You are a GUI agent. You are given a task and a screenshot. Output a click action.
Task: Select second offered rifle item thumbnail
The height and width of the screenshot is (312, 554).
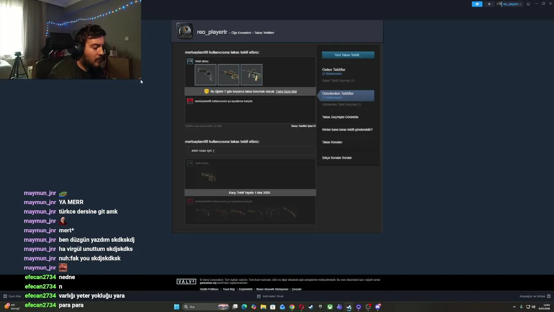(x=229, y=75)
